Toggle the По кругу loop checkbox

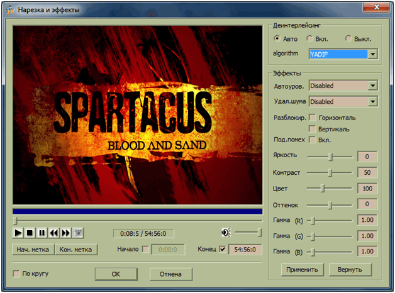click(16, 274)
